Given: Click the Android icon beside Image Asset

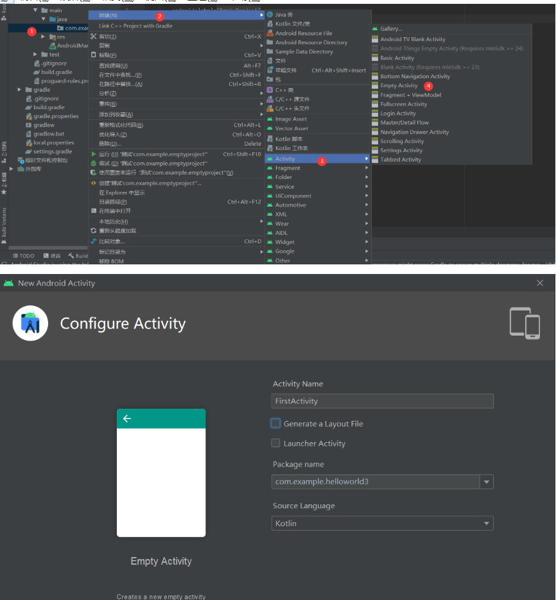Looking at the screenshot, I should (270, 119).
